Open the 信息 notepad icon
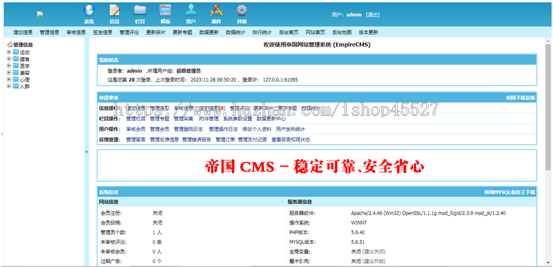 click(x=114, y=10)
